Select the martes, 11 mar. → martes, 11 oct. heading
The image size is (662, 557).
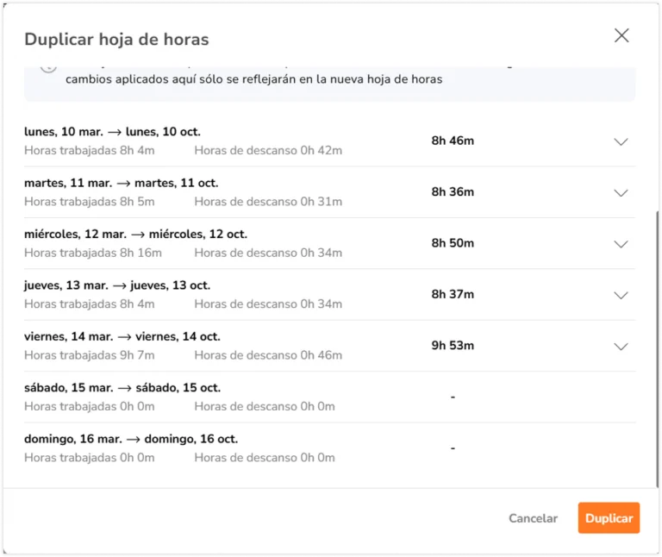122,183
